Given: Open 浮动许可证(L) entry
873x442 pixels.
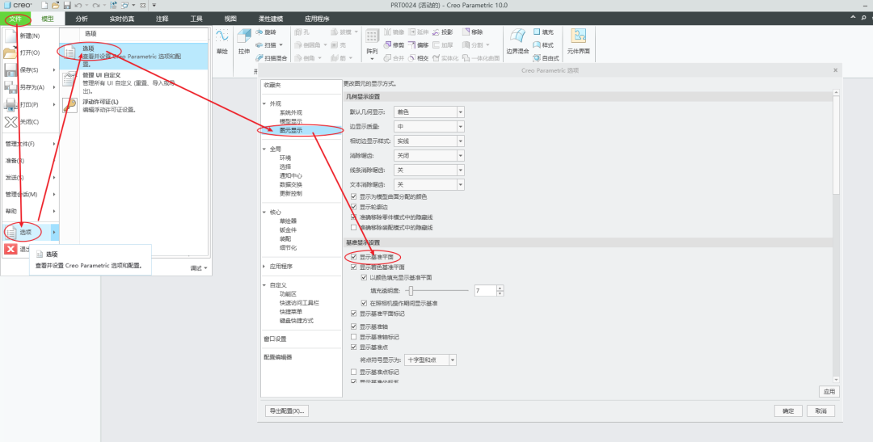Looking at the screenshot, I should [x=133, y=106].
